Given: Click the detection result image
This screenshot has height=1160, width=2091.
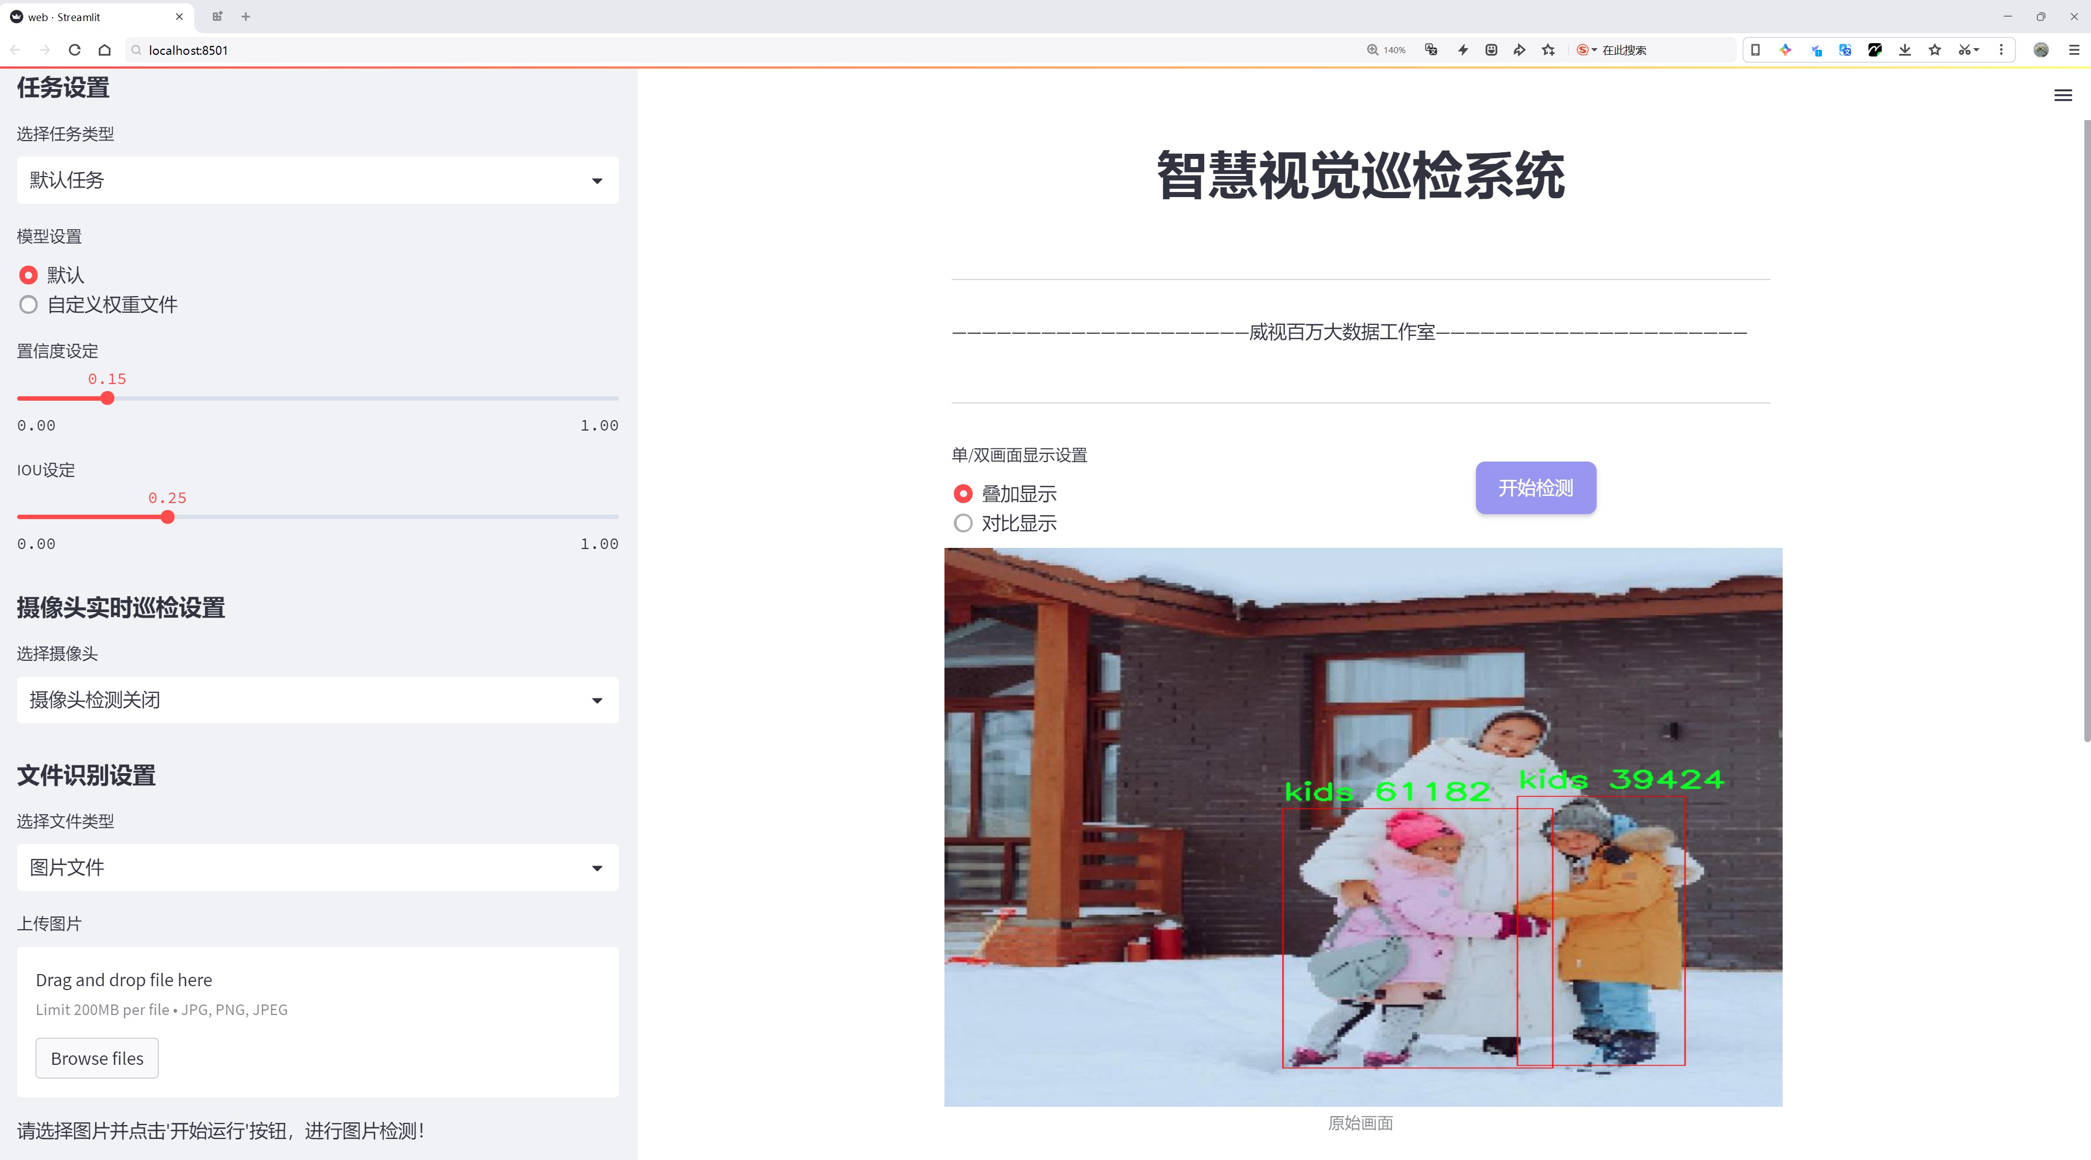Looking at the screenshot, I should [1363, 827].
